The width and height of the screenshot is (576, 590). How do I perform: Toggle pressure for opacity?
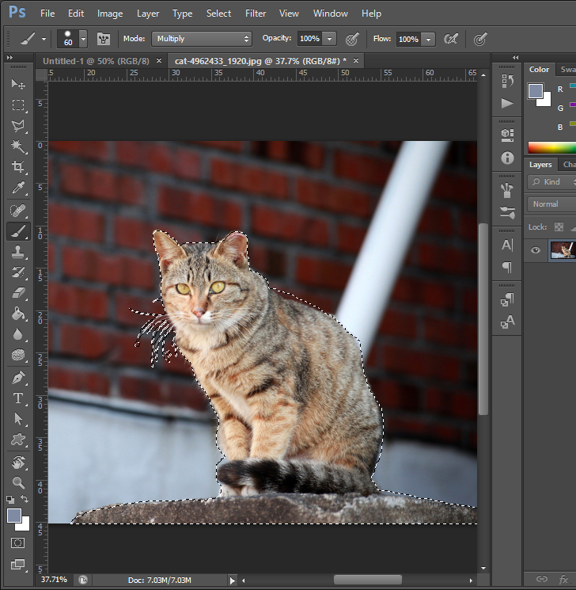point(352,39)
